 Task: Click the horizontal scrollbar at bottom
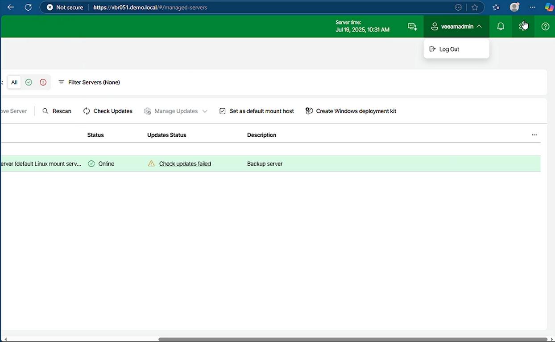[x=352, y=339]
